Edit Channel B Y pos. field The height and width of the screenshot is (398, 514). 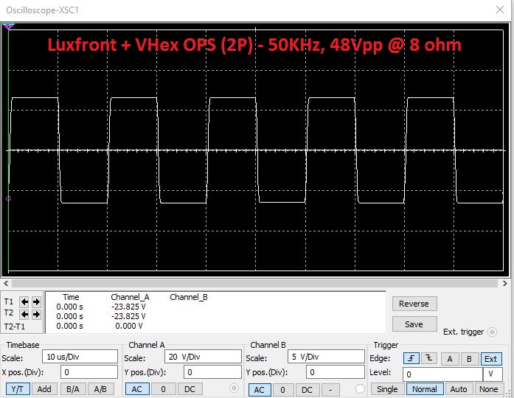(336, 372)
